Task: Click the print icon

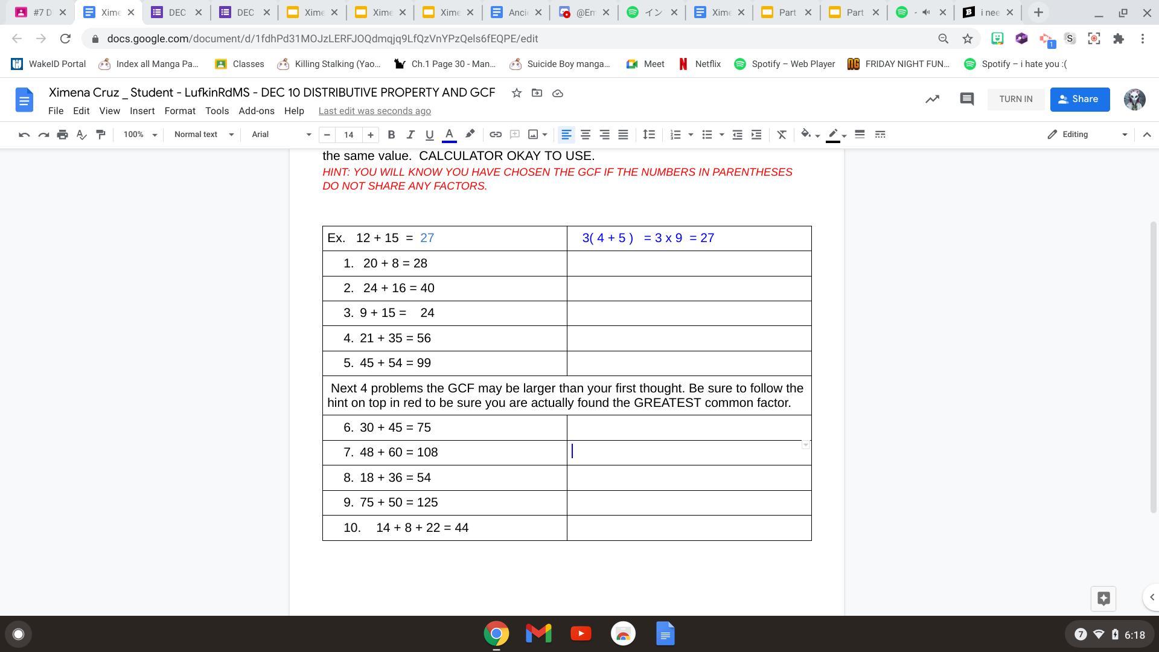Action: pos(62,135)
